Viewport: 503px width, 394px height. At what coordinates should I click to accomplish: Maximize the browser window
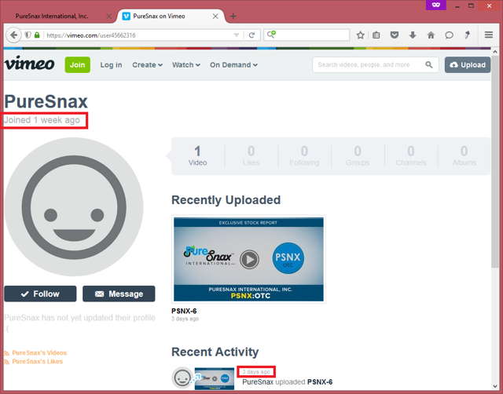471,5
